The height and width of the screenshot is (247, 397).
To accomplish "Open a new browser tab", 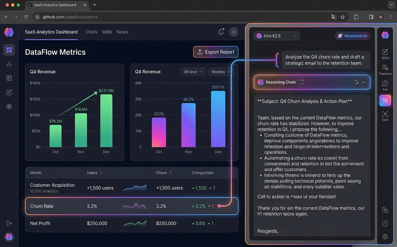I will 94,5.
